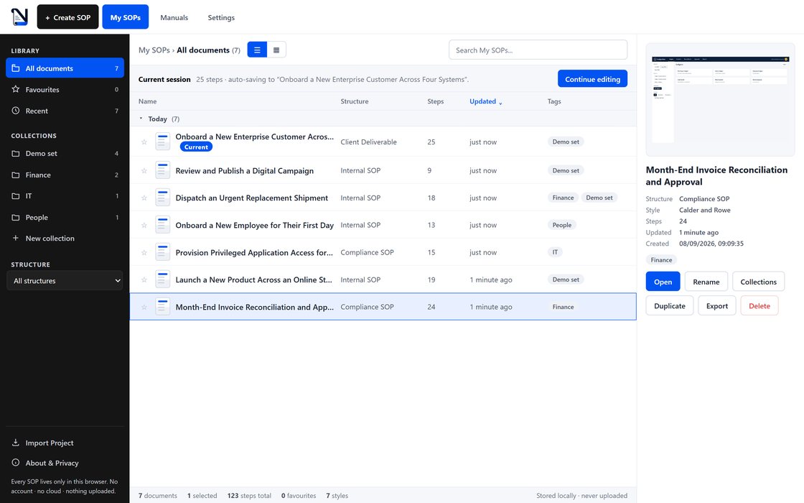Viewport: 804px width, 503px height.
Task: Click the Delete button
Action: click(759, 306)
